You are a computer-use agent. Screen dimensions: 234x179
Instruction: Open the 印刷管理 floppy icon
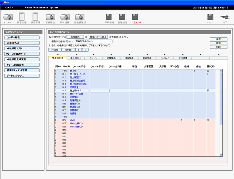pos(109,17)
